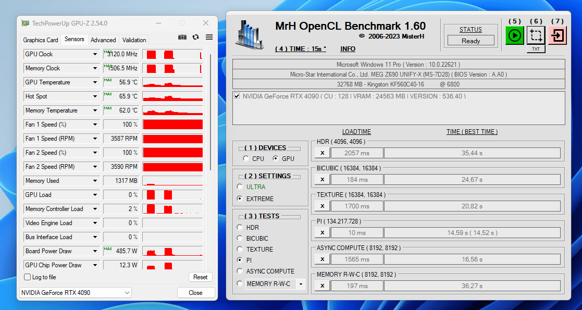
Task: Click the X button for HDR test
Action: point(322,153)
